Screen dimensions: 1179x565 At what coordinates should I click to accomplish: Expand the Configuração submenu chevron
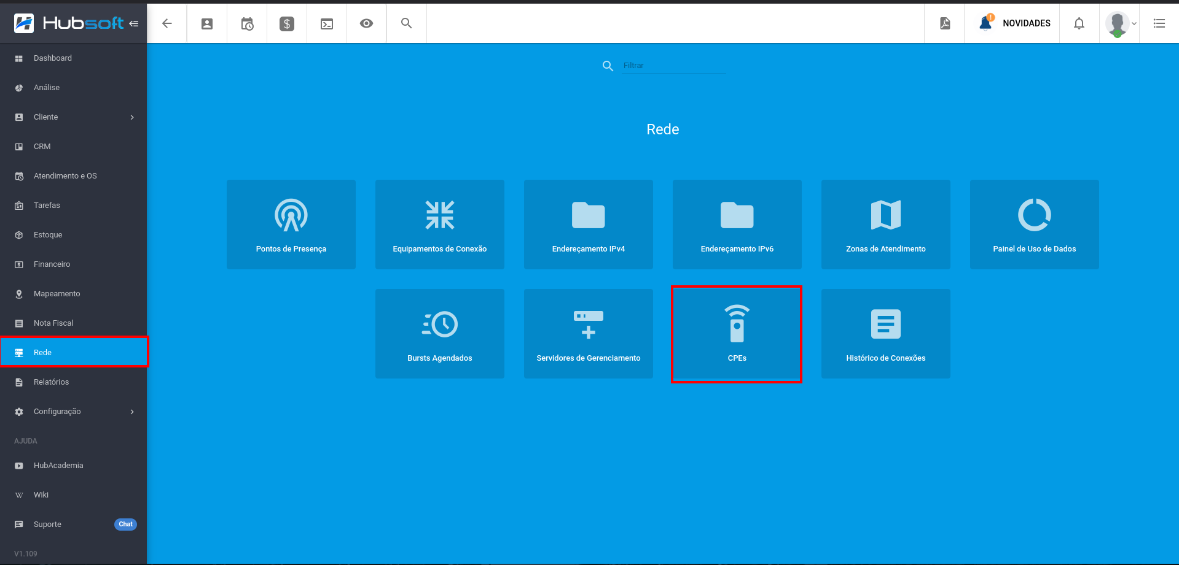pyautogui.click(x=132, y=412)
